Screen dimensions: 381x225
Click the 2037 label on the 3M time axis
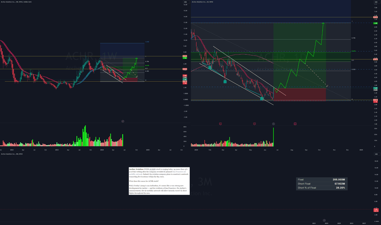[364, 223]
